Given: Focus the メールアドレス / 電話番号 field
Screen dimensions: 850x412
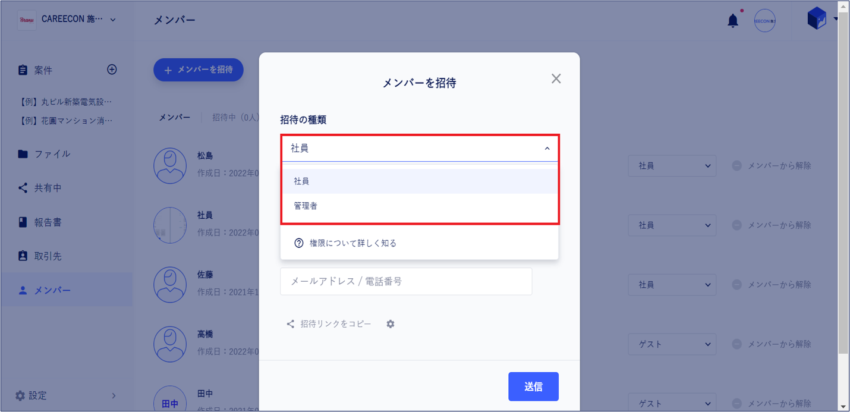Looking at the screenshot, I should coord(406,281).
